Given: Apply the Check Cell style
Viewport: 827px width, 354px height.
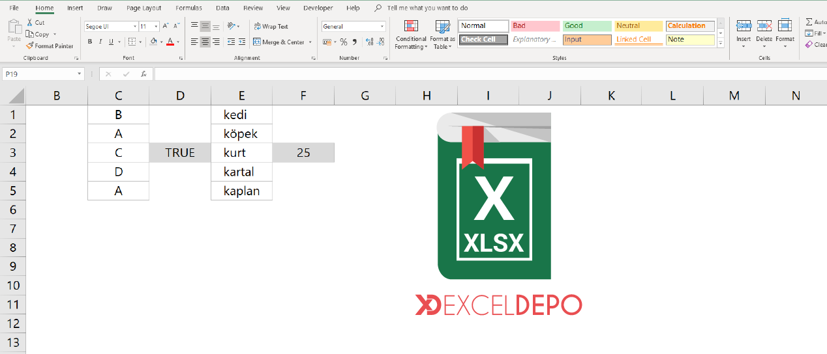Looking at the screenshot, I should point(484,40).
